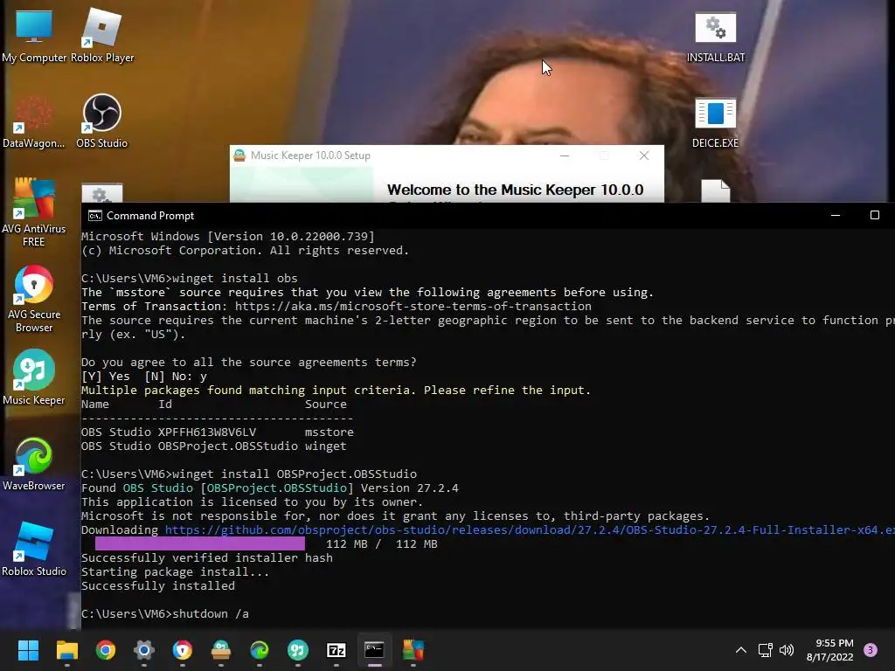Minimize Music Keeper 10.0.0 Setup window
Screen dimensions: 895x671
coord(565,156)
